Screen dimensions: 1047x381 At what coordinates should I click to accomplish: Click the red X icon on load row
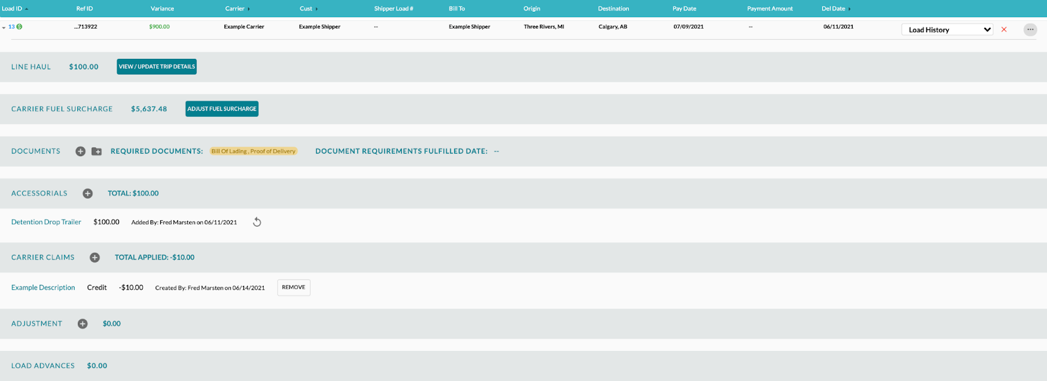[1004, 29]
